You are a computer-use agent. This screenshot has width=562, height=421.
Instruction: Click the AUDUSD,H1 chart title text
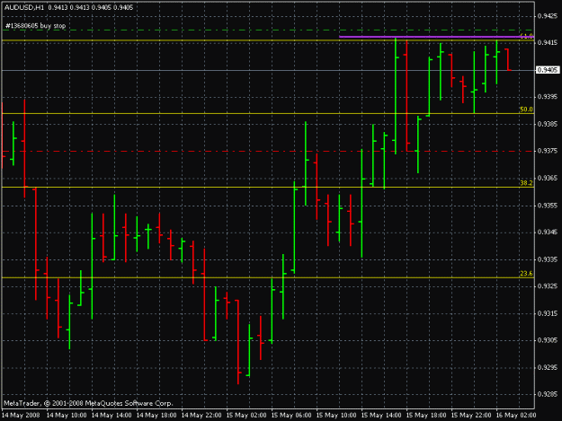pos(24,7)
